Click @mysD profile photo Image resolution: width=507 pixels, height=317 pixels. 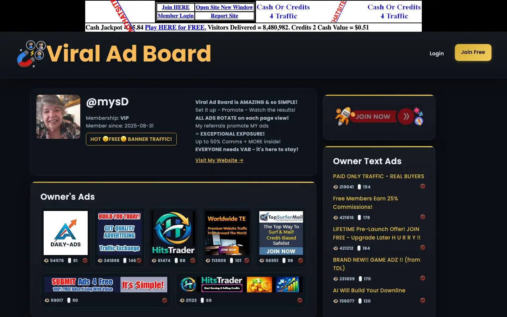(58, 117)
